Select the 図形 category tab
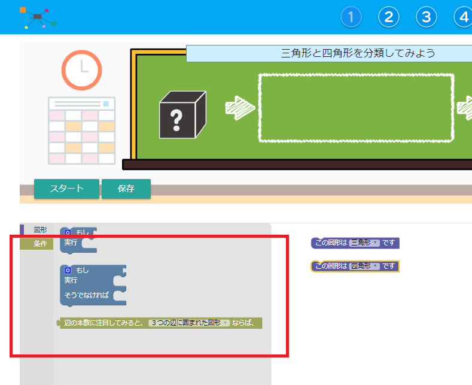Viewport: 472px width, 385px height. coord(36,230)
